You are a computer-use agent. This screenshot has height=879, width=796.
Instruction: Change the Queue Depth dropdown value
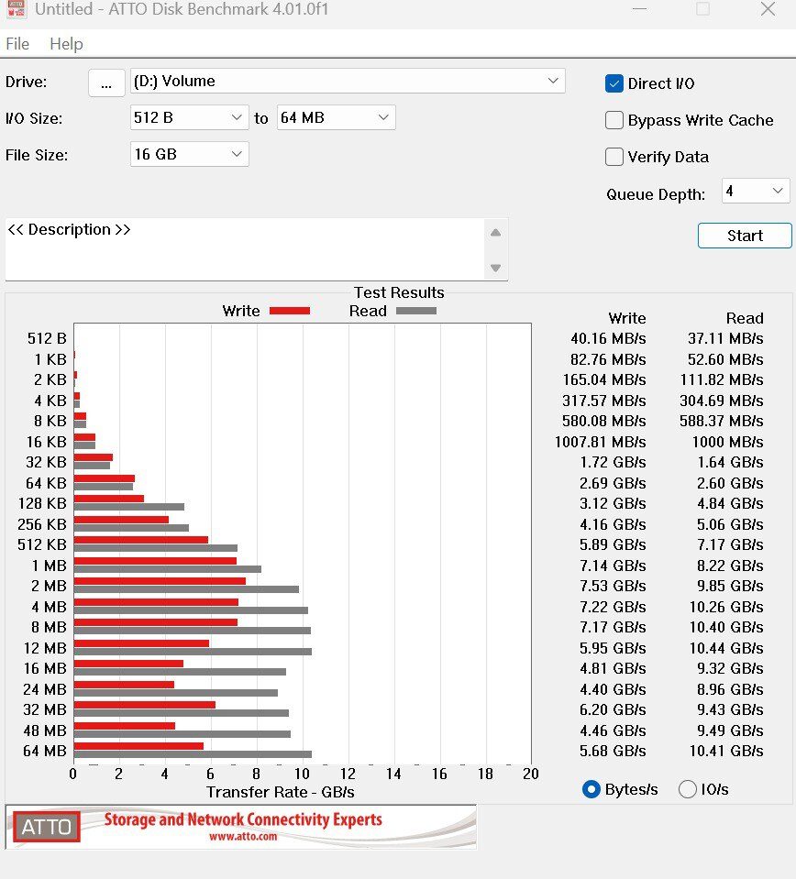point(755,191)
